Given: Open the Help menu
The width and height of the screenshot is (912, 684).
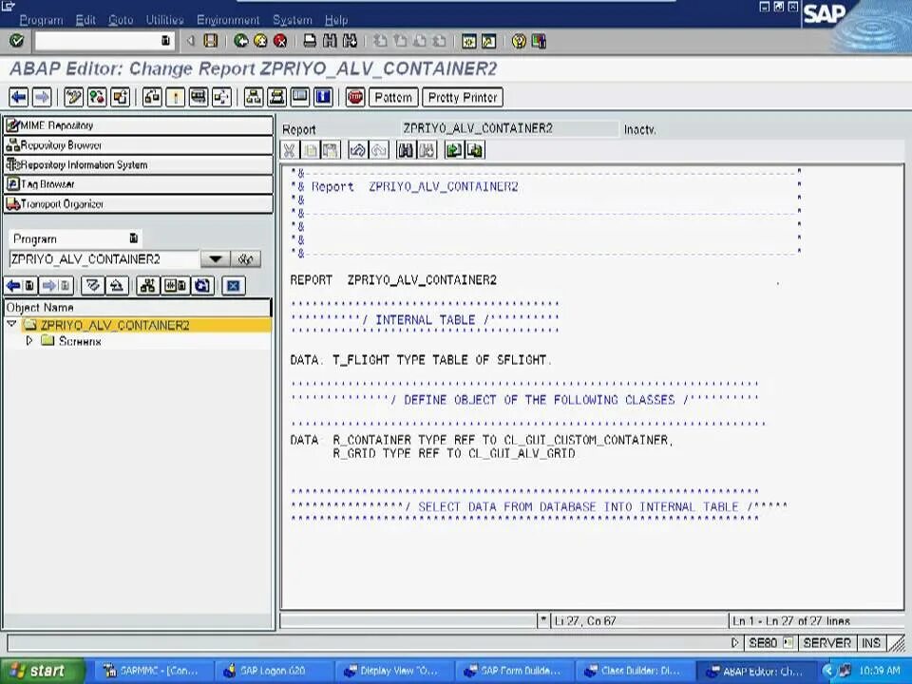Looking at the screenshot, I should [336, 20].
